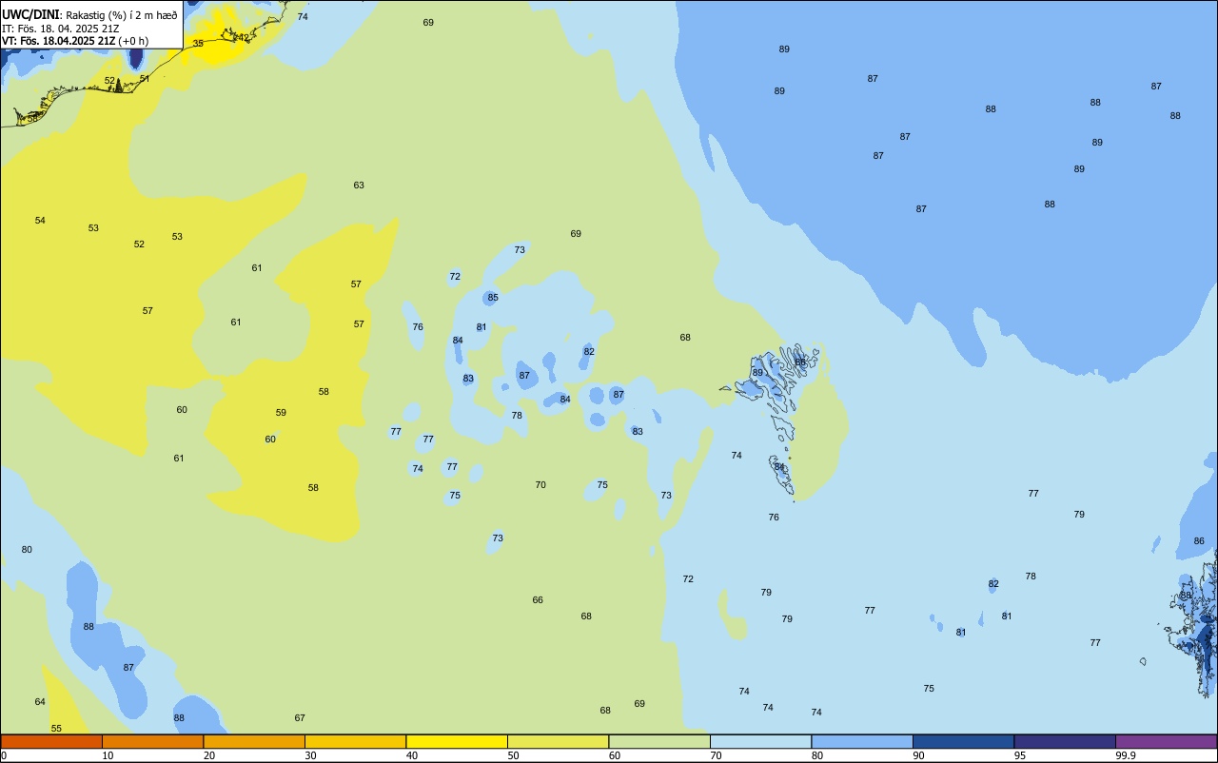Click the map value '63'

tap(359, 185)
